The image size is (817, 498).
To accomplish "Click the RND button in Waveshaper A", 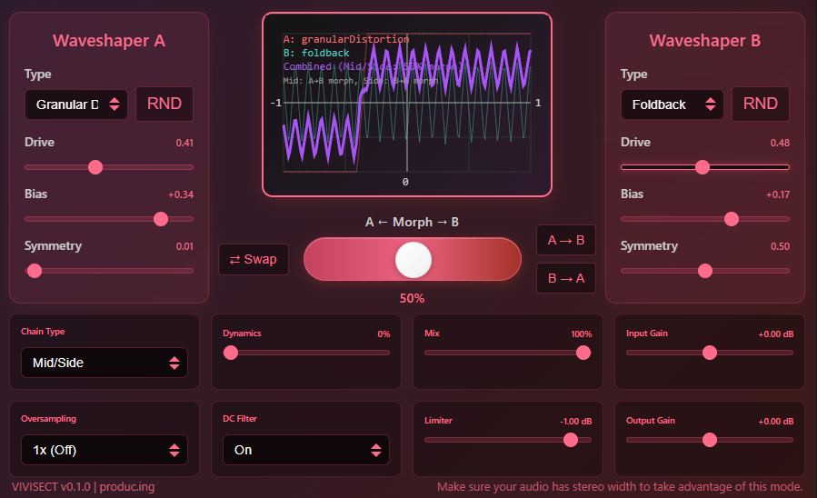I will click(164, 104).
